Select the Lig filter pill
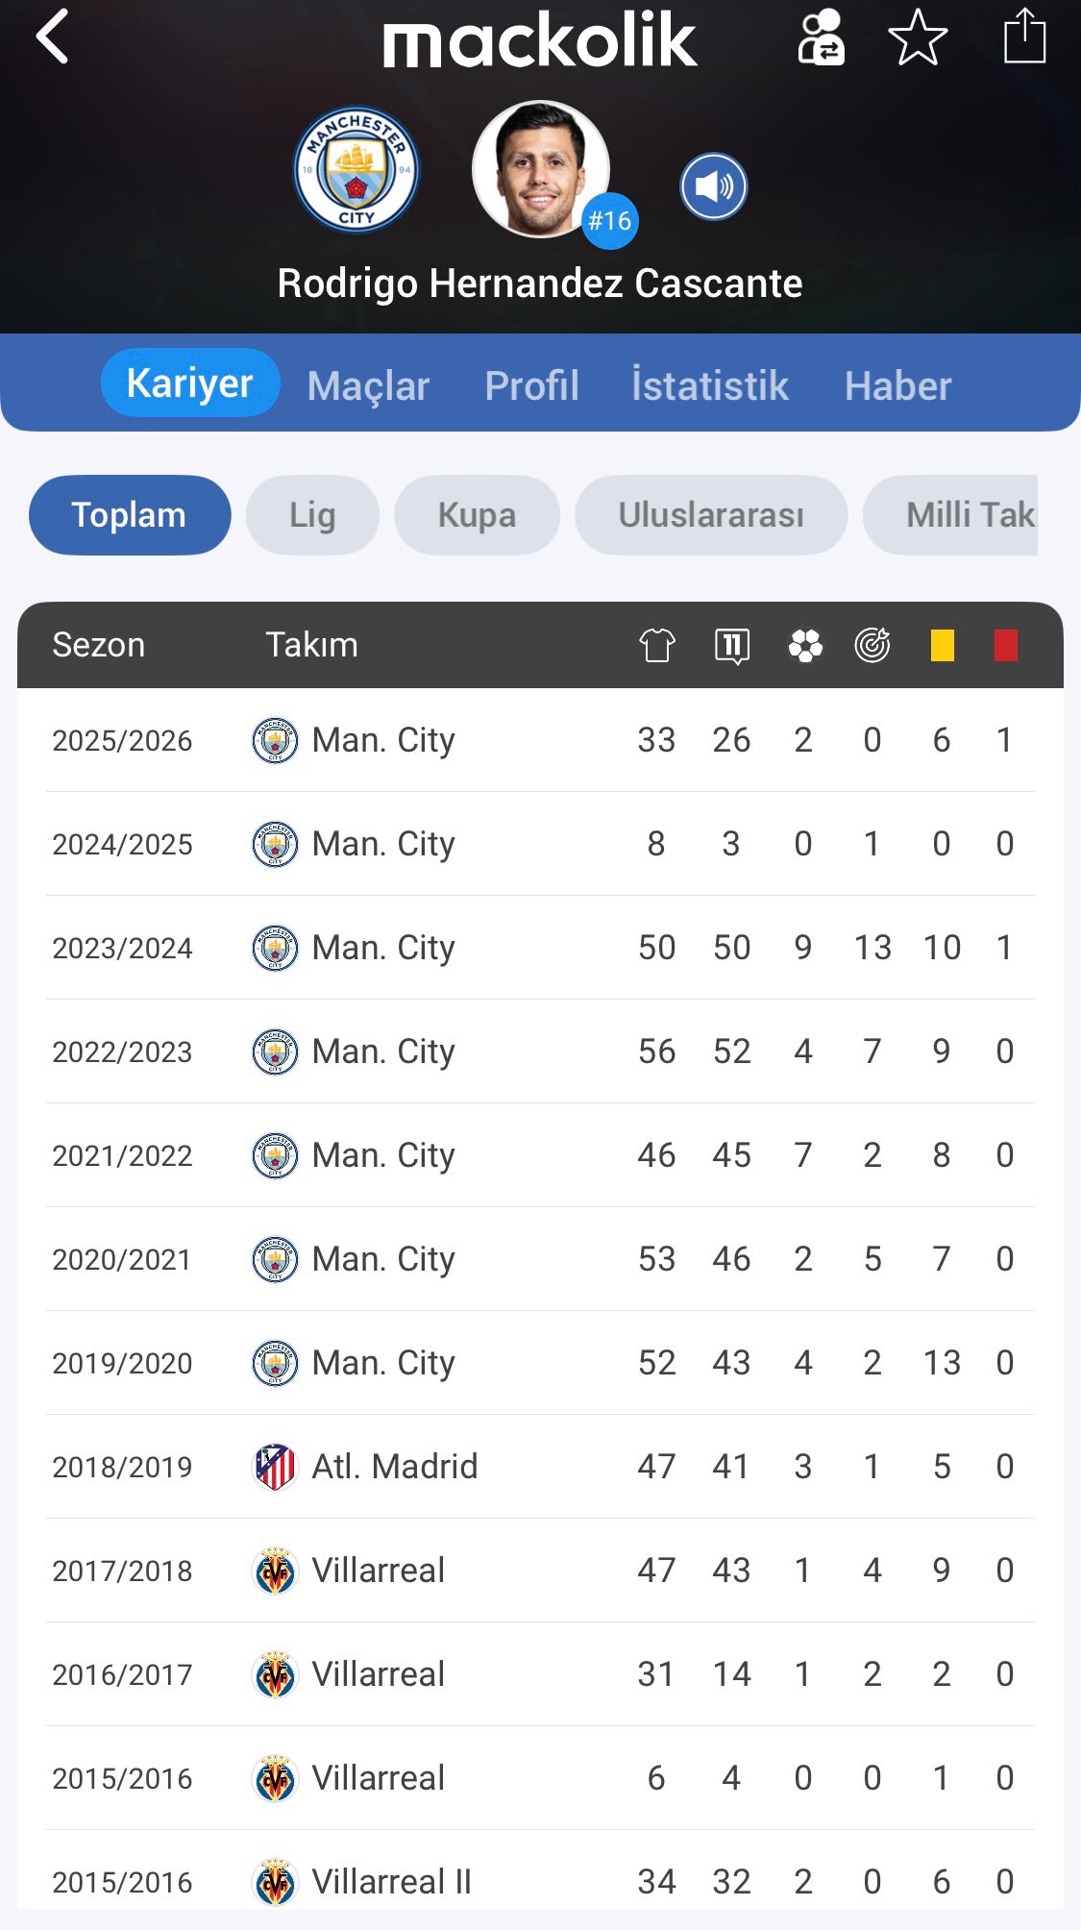Screen dimensions: 1081x1930 click(312, 515)
